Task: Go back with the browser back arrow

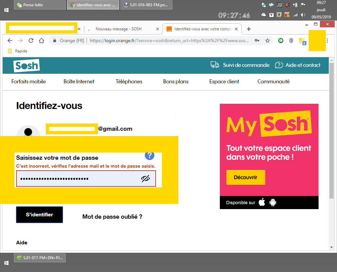Action: (x=10, y=41)
